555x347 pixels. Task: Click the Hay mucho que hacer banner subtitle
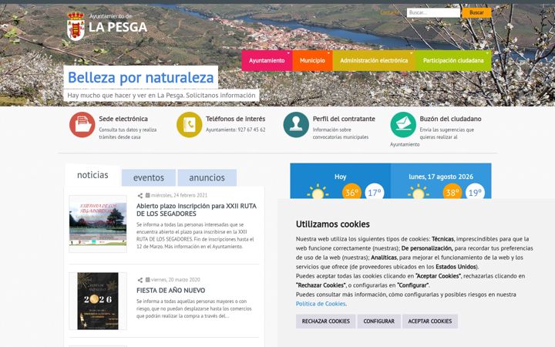point(161,96)
